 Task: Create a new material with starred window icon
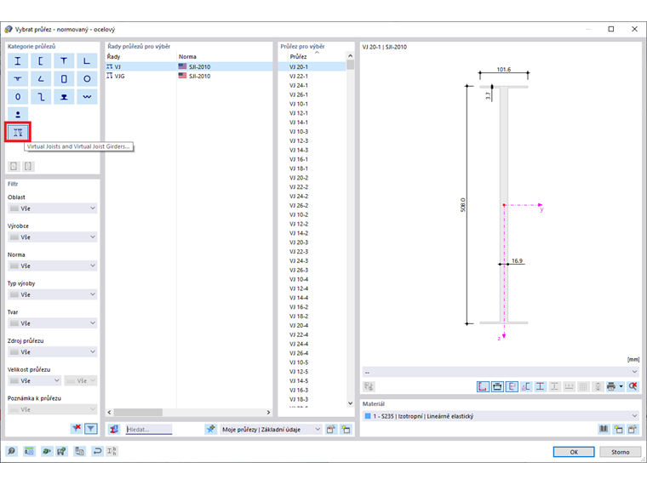pos(618,430)
